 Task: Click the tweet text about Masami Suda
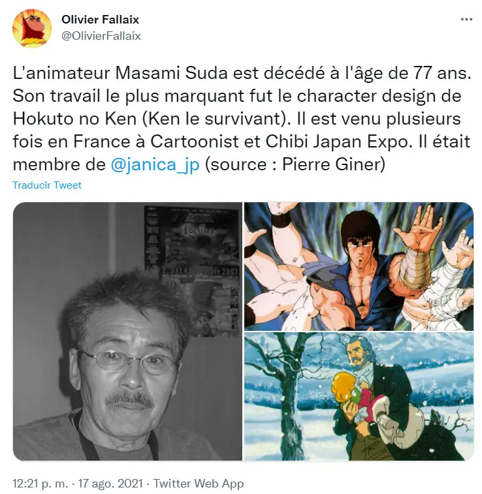click(x=242, y=119)
